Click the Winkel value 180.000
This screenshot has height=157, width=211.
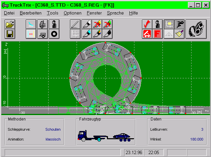coord(196,139)
